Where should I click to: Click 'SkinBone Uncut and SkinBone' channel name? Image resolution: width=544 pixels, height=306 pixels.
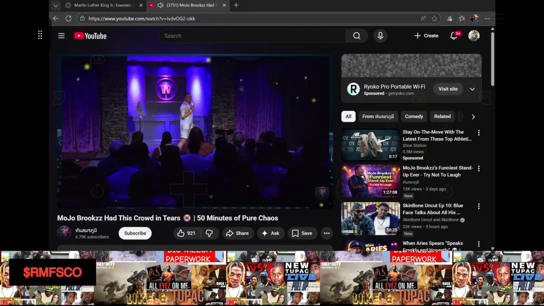point(431,220)
